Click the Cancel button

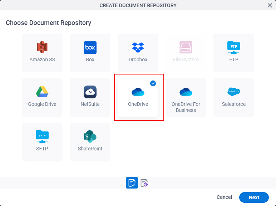click(224, 197)
